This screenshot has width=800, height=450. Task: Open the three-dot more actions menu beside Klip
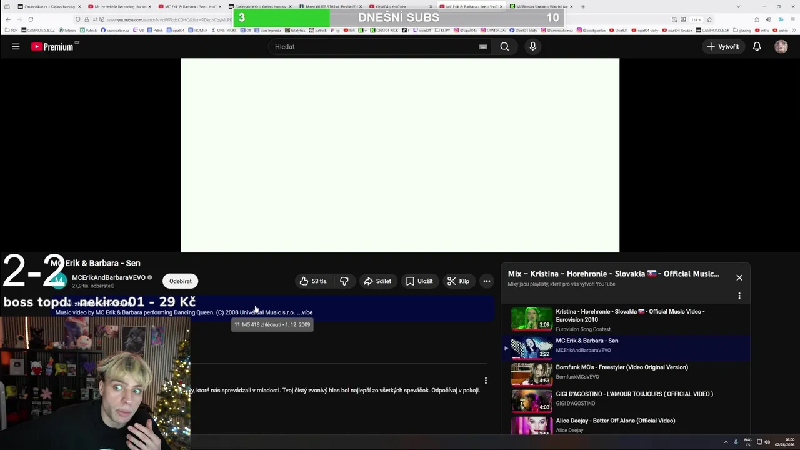point(486,281)
